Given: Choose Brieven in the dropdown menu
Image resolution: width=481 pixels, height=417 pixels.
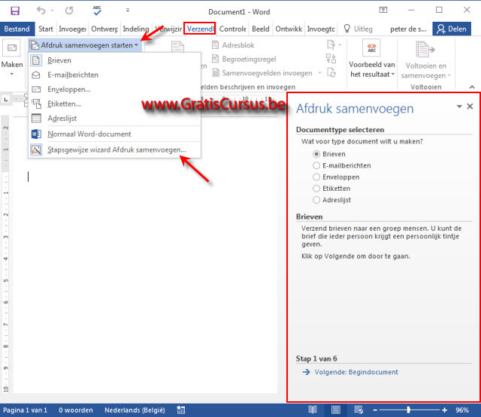Looking at the screenshot, I should (114, 60).
